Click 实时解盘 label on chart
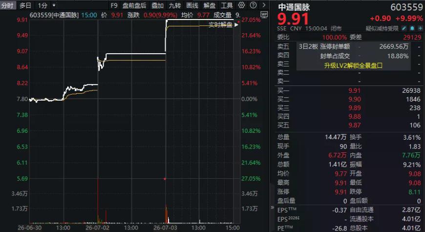This screenshot has width=425, height=232. 220,25
